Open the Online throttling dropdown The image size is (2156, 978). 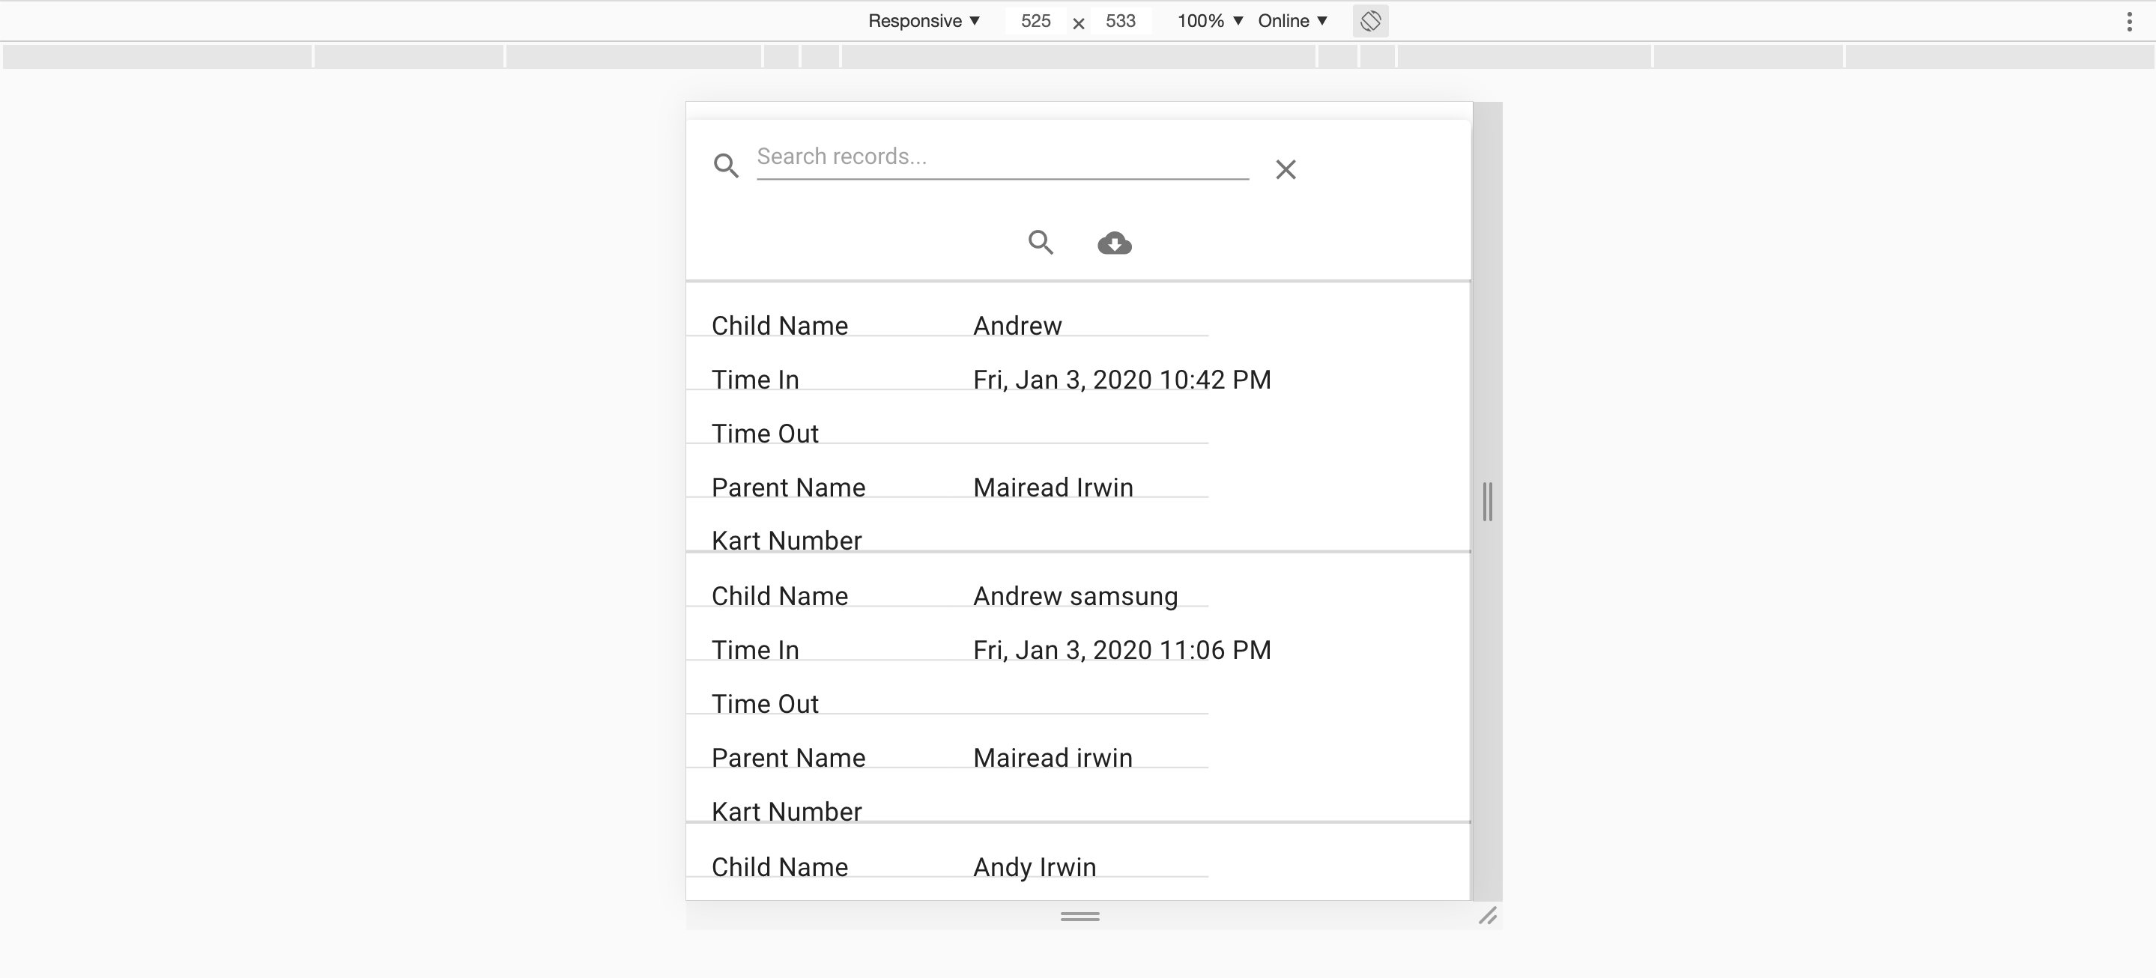(1293, 21)
